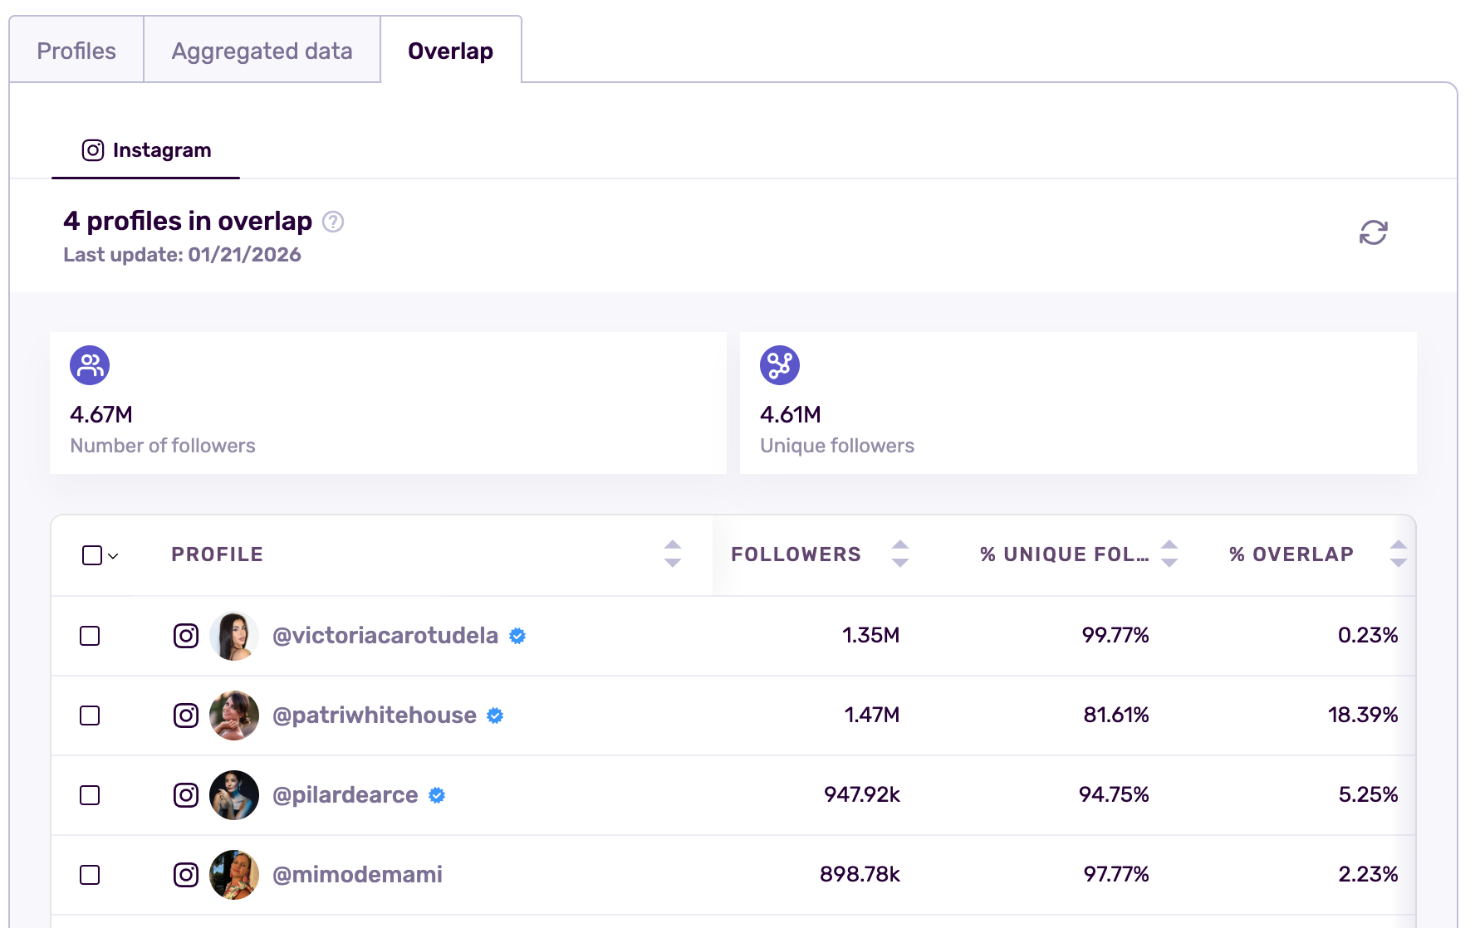Click the Number of followers people icon

point(90,365)
